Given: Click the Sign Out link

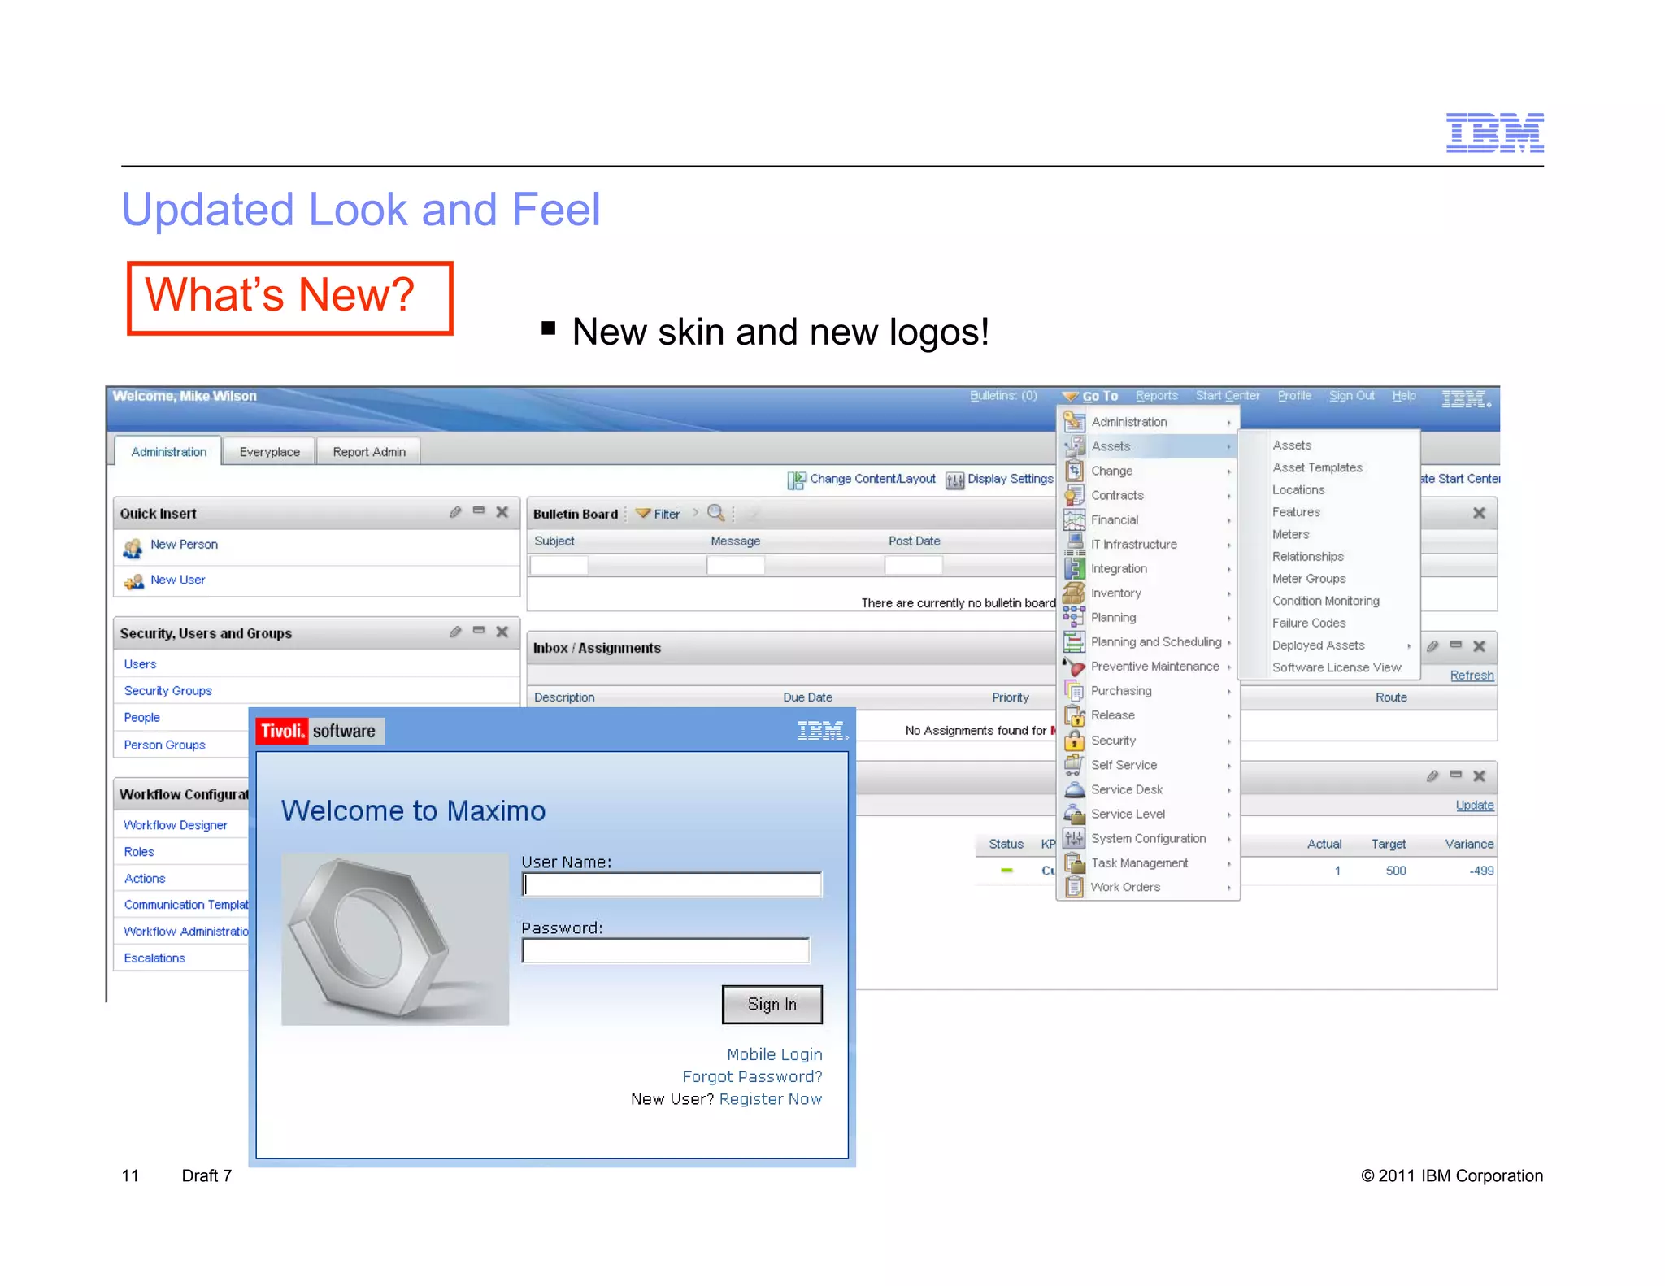Looking at the screenshot, I should [1351, 396].
